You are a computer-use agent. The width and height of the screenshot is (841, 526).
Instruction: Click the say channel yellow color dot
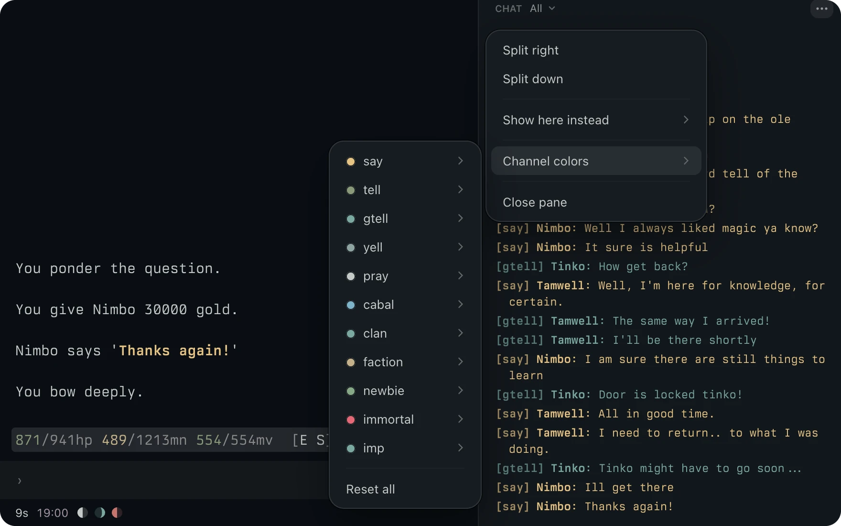[x=351, y=162]
